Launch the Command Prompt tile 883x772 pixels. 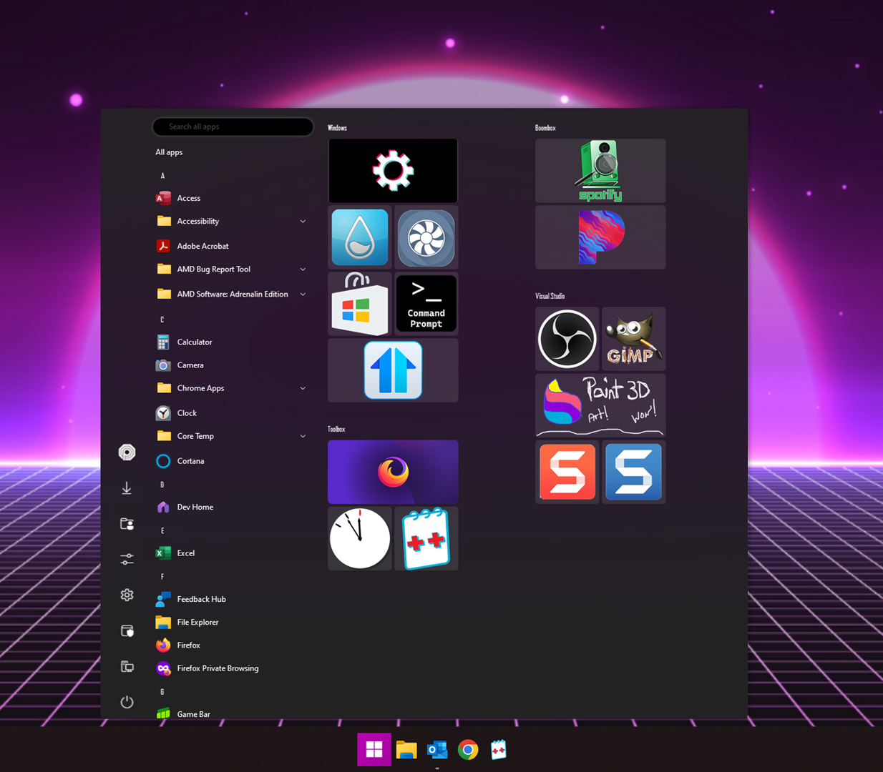tap(426, 304)
